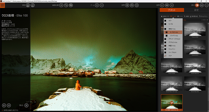The height and width of the screenshot is (112, 209).
Task: Check the スライドフィルム filter checkbox
Action: [167, 36]
